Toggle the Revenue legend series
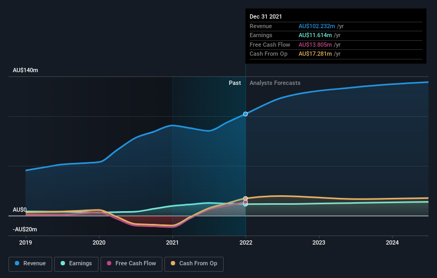Viewport: 437px width, 278px height. (x=30, y=264)
